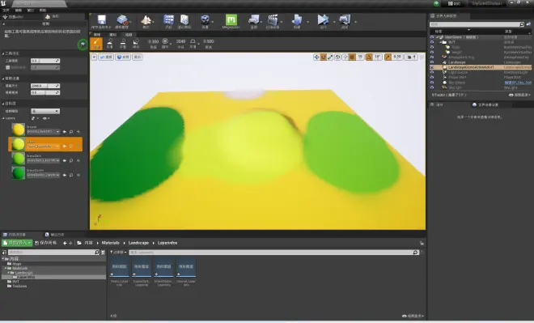Viewport: 534px width, 323px height.
Task: Select the landscape Noise tool
Action: pos(136,43)
